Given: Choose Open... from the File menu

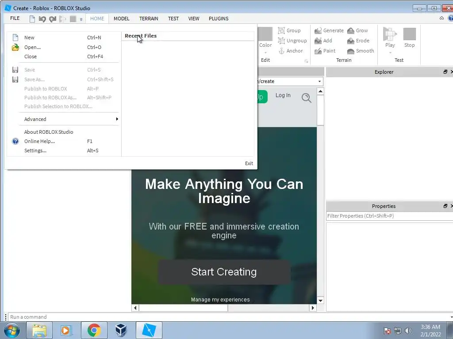Looking at the screenshot, I should point(63,47).
